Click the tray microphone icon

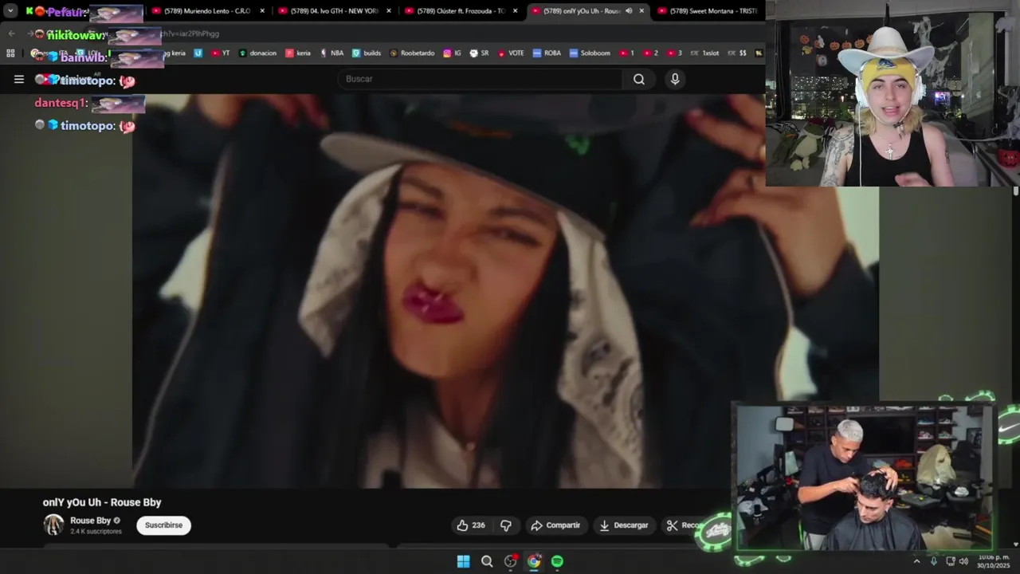click(933, 561)
